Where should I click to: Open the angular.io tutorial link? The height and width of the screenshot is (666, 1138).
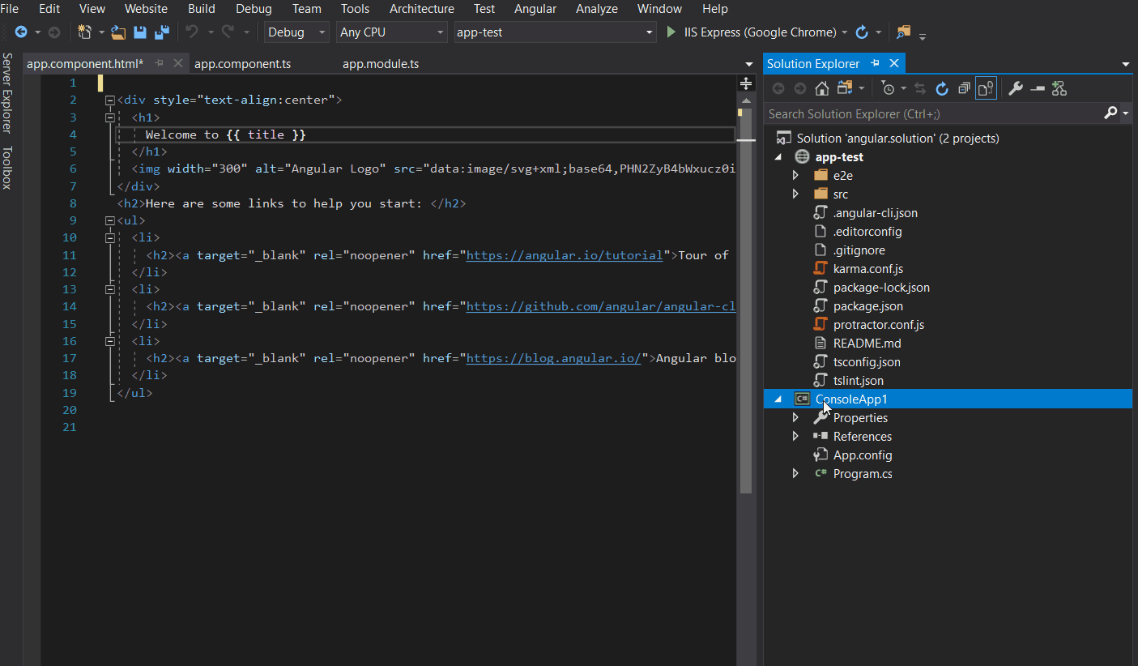565,254
